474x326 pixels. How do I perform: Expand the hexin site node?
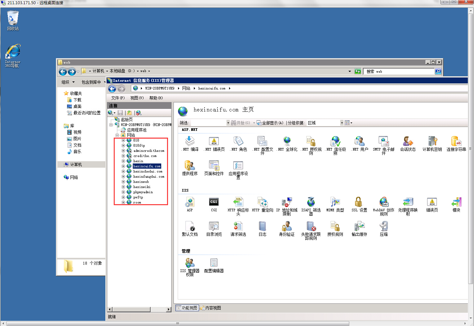[123, 161]
